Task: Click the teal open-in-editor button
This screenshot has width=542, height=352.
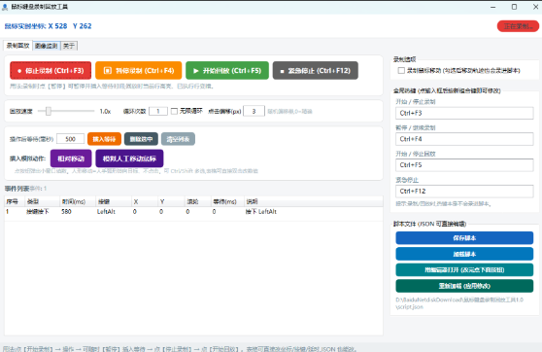Action: pyautogui.click(x=464, y=270)
